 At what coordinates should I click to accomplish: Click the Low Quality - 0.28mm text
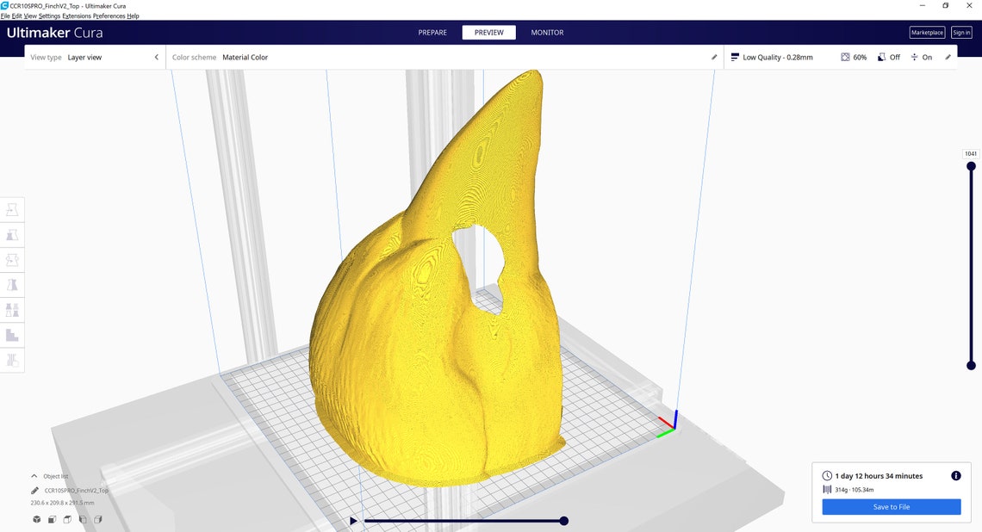[x=778, y=57]
